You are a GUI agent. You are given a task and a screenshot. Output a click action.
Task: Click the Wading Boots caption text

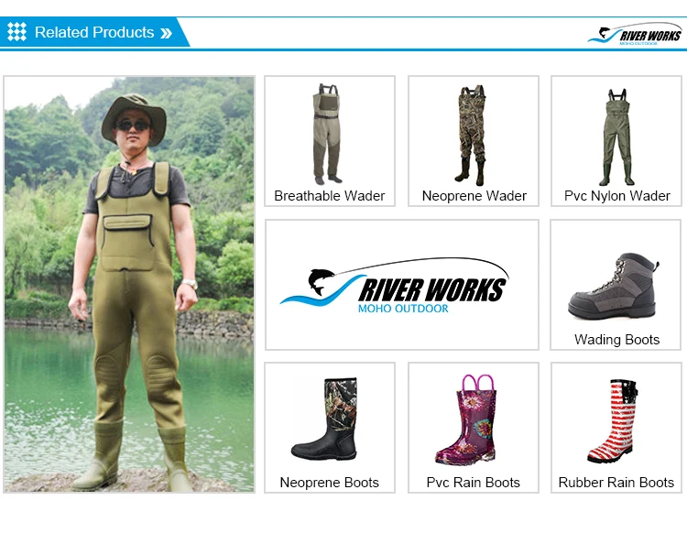click(616, 340)
